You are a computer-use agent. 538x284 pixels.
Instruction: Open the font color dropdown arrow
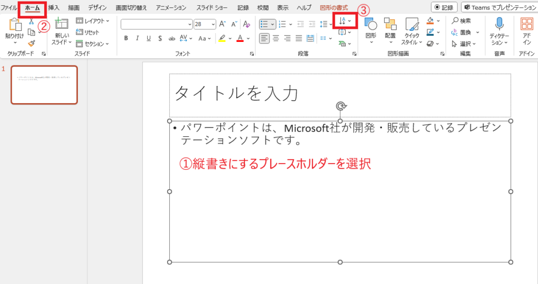tap(248, 39)
